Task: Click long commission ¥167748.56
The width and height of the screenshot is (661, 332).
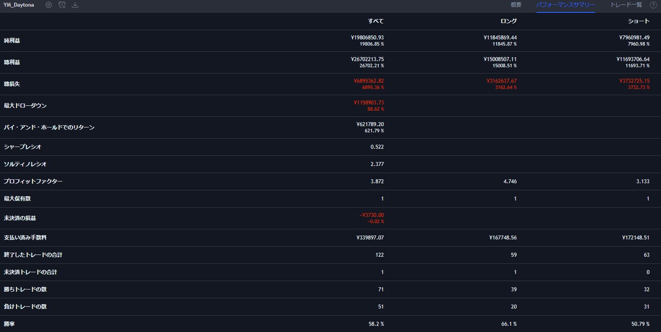Action: pos(503,238)
